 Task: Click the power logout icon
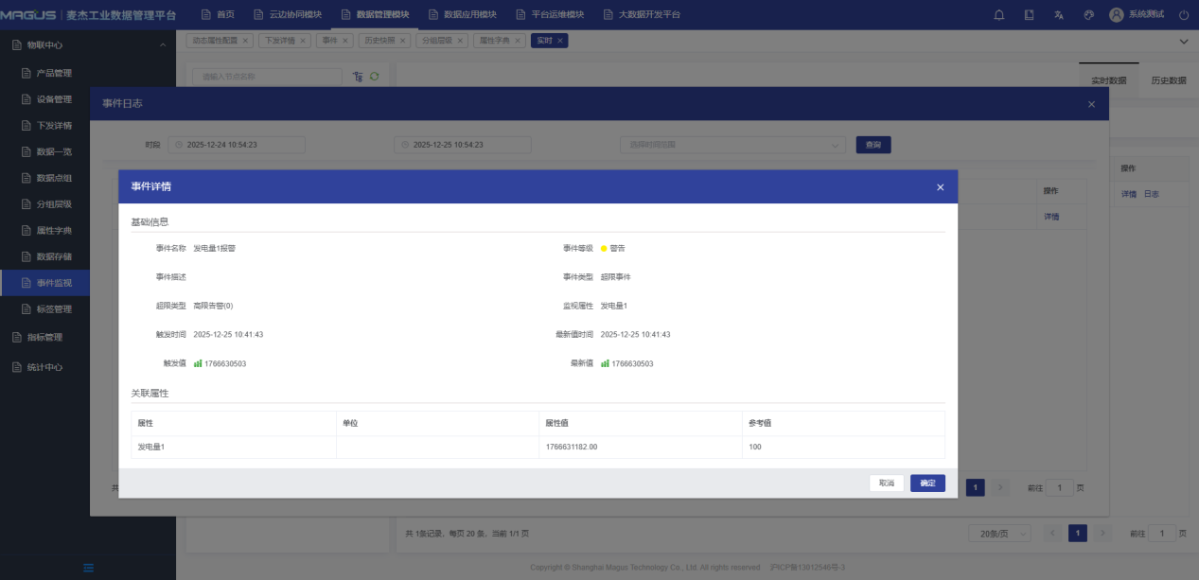1183,15
